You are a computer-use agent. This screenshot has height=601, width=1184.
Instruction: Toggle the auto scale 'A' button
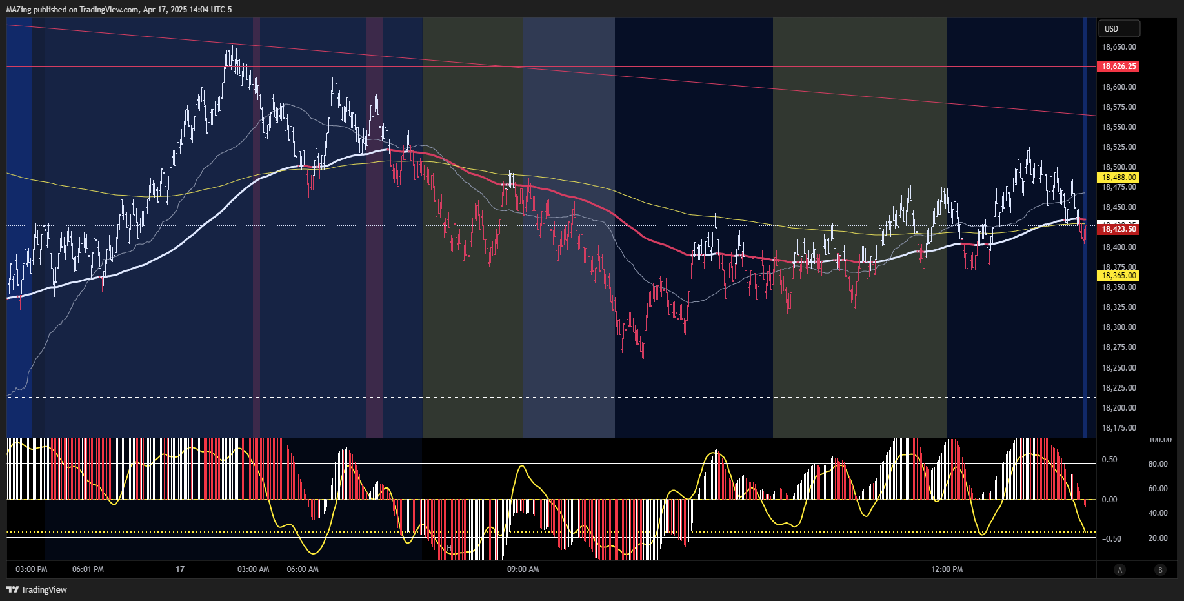1119,569
